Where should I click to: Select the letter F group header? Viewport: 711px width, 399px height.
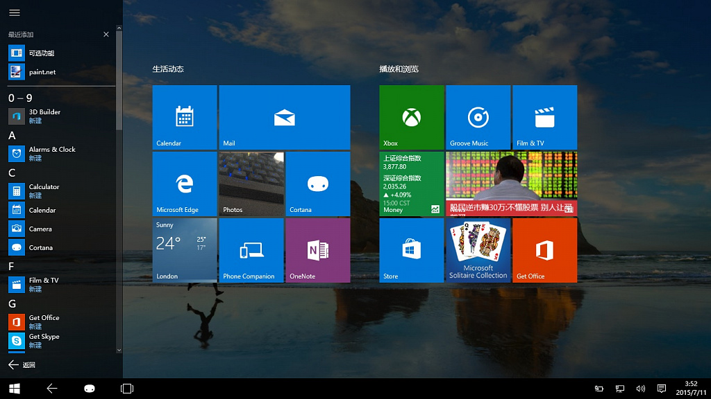click(11, 267)
